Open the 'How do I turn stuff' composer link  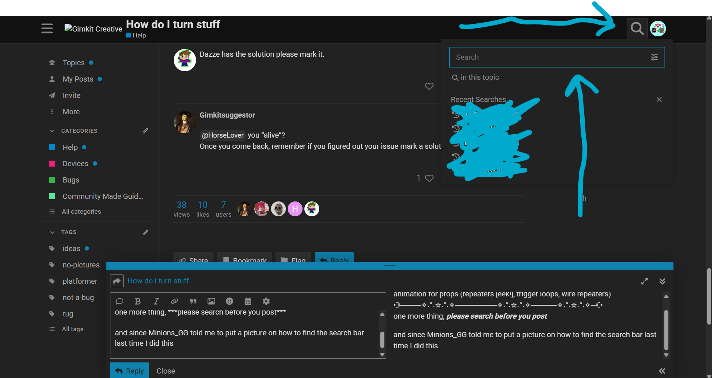coord(158,281)
